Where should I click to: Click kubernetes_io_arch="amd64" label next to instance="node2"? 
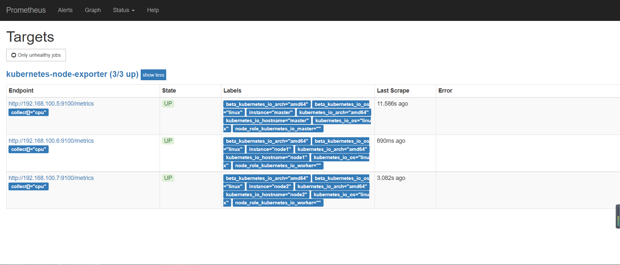[332, 186]
